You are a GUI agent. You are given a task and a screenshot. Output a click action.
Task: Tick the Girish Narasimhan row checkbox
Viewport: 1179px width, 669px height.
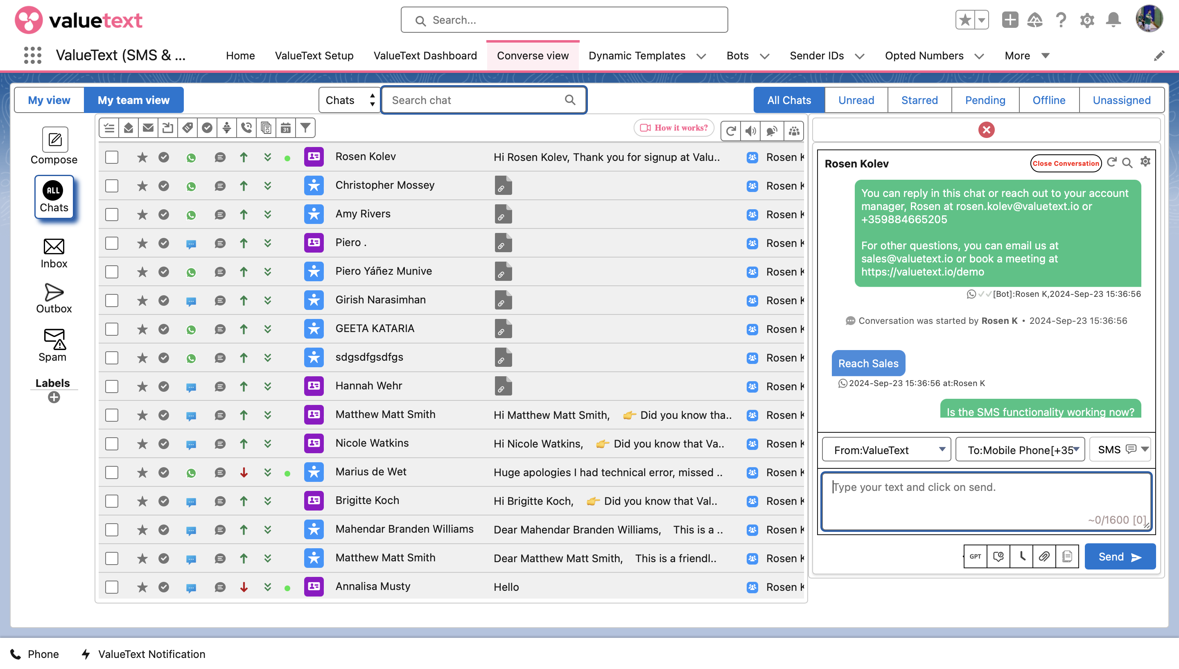point(112,301)
